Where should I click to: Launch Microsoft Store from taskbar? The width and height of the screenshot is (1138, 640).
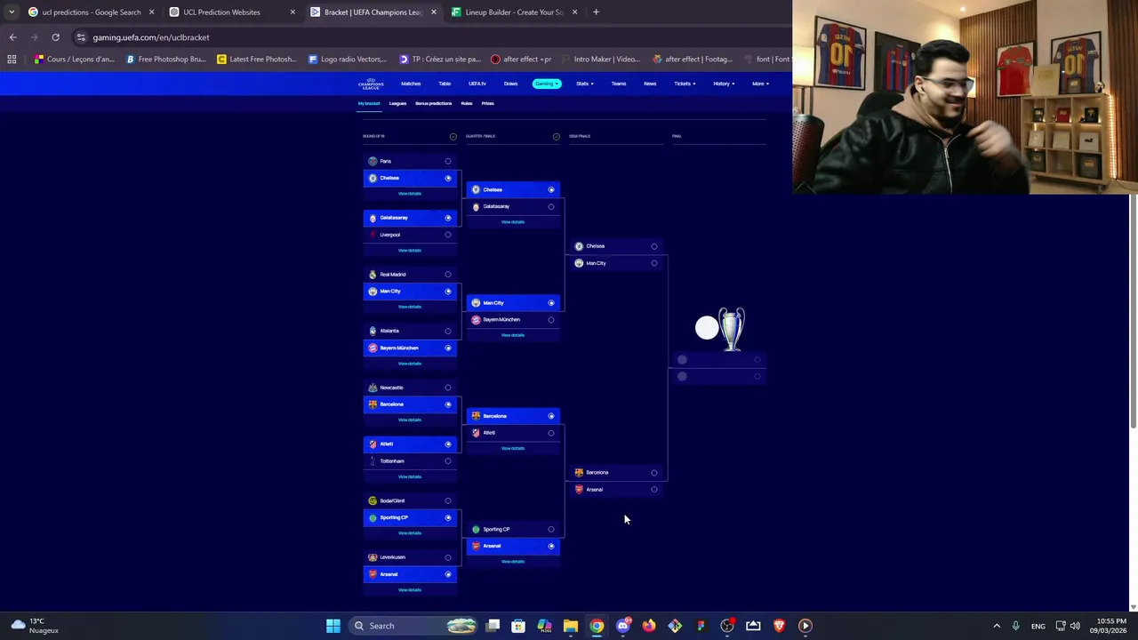tap(518, 626)
